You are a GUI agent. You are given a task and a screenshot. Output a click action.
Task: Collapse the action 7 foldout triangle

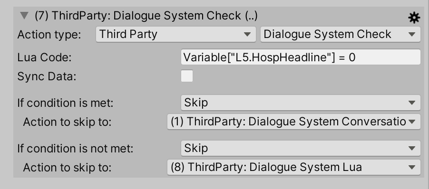[x=24, y=16]
